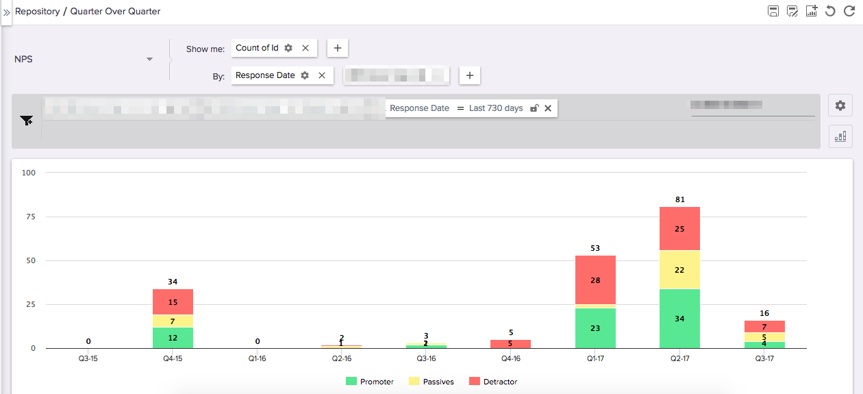
Task: Open Count of Id gear settings
Action: [288, 48]
